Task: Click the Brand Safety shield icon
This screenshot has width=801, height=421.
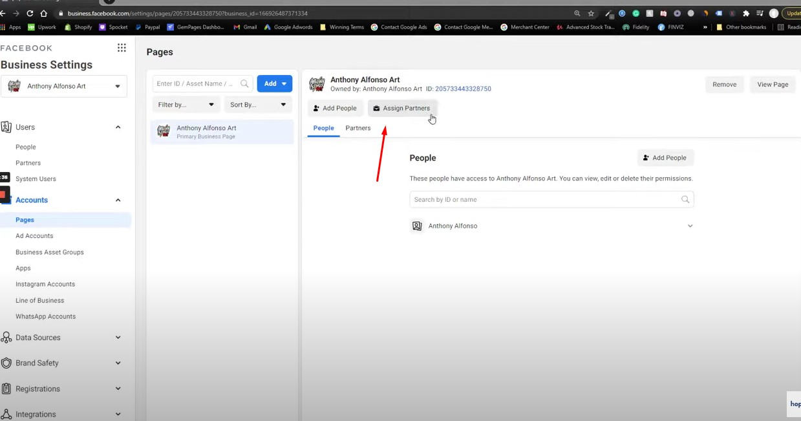Action: [x=6, y=363]
